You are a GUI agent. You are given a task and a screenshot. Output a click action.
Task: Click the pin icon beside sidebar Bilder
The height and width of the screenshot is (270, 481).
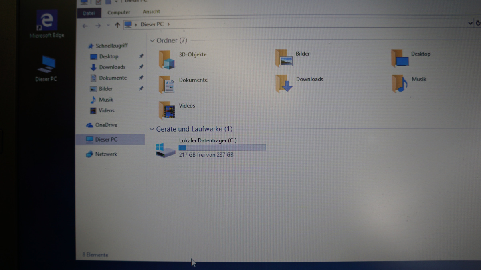point(141,88)
